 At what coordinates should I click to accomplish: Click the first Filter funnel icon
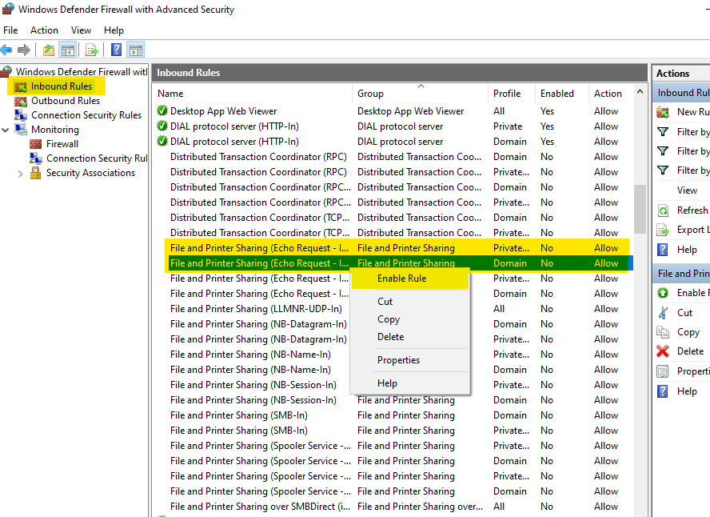pyautogui.click(x=663, y=132)
